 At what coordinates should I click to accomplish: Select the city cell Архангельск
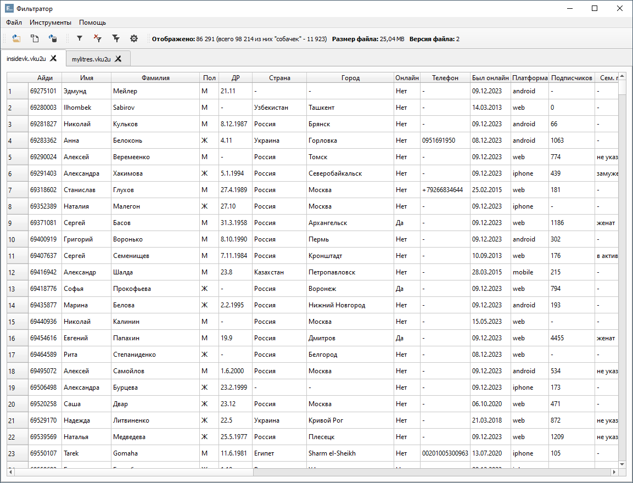[x=350, y=223]
